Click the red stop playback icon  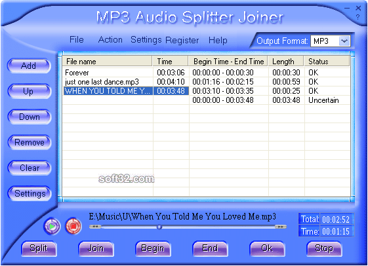click(x=73, y=227)
